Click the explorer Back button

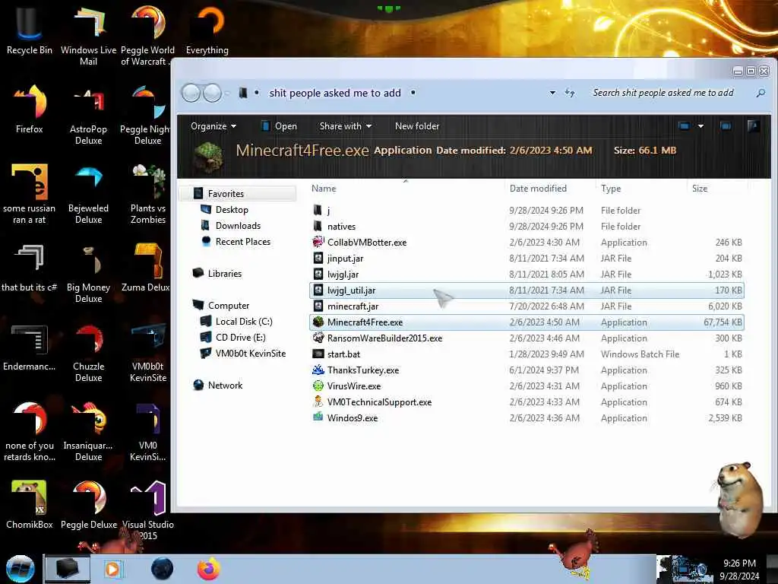coord(191,93)
